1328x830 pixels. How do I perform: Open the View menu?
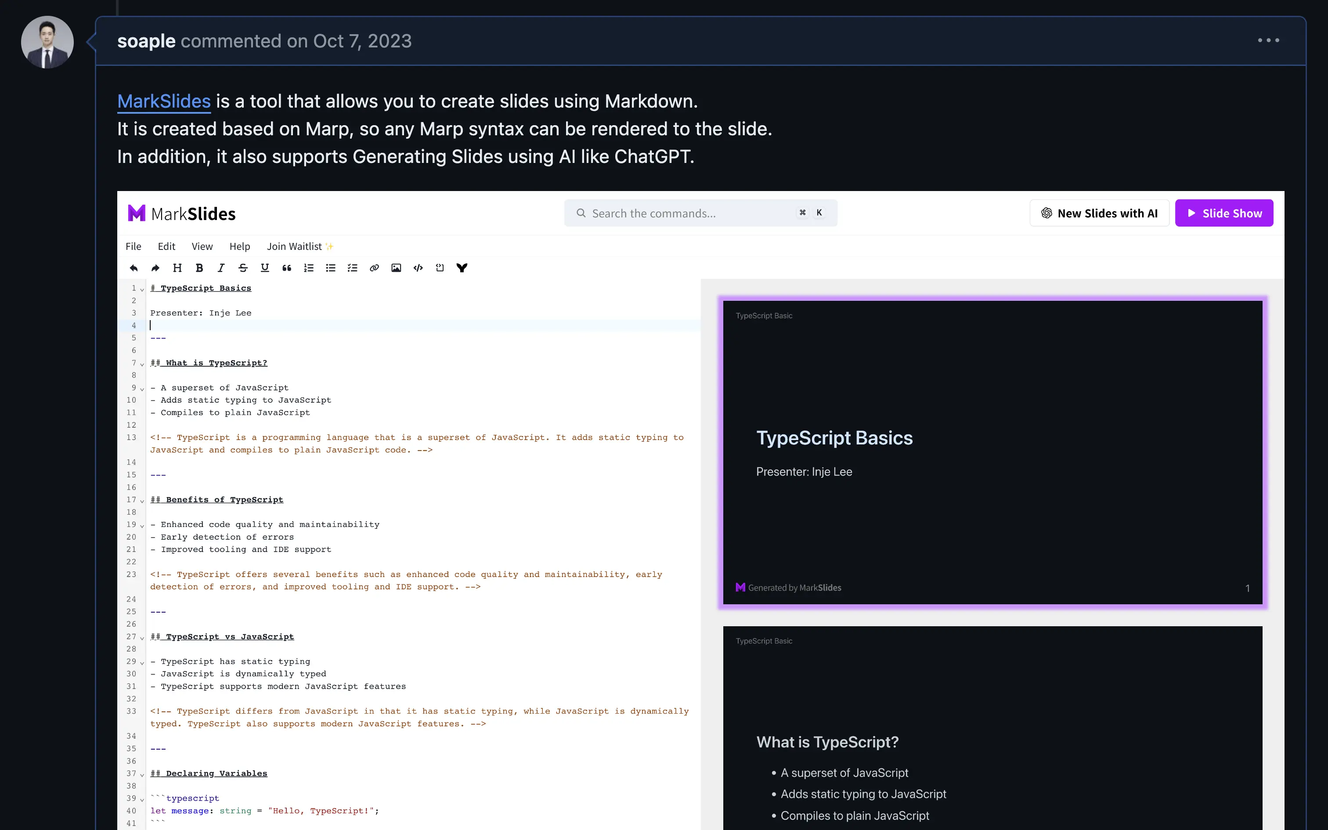tap(202, 246)
